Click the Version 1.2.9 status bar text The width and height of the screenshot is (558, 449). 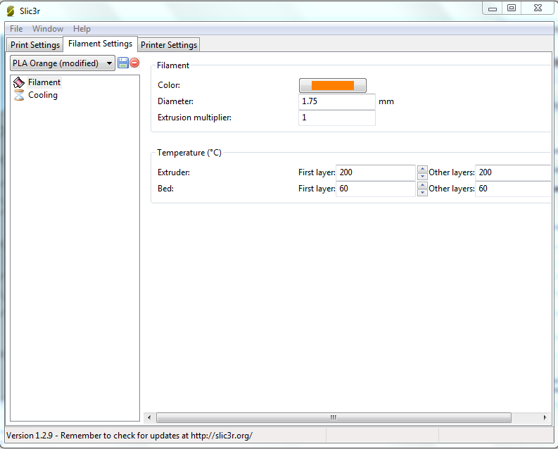point(129,436)
